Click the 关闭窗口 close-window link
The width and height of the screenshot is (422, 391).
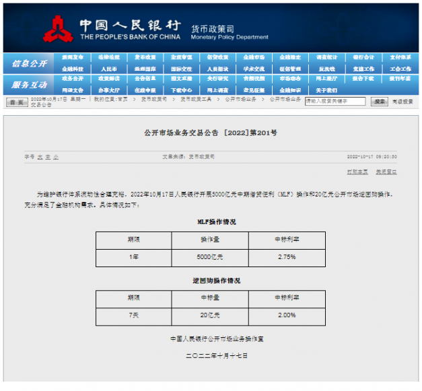(x=386, y=172)
